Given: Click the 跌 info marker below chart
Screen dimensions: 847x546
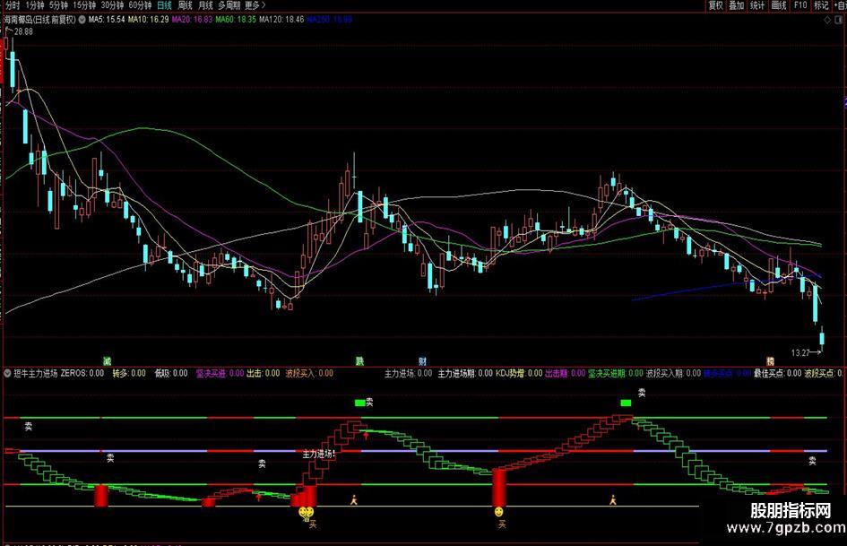Looking at the screenshot, I should 359,361.
